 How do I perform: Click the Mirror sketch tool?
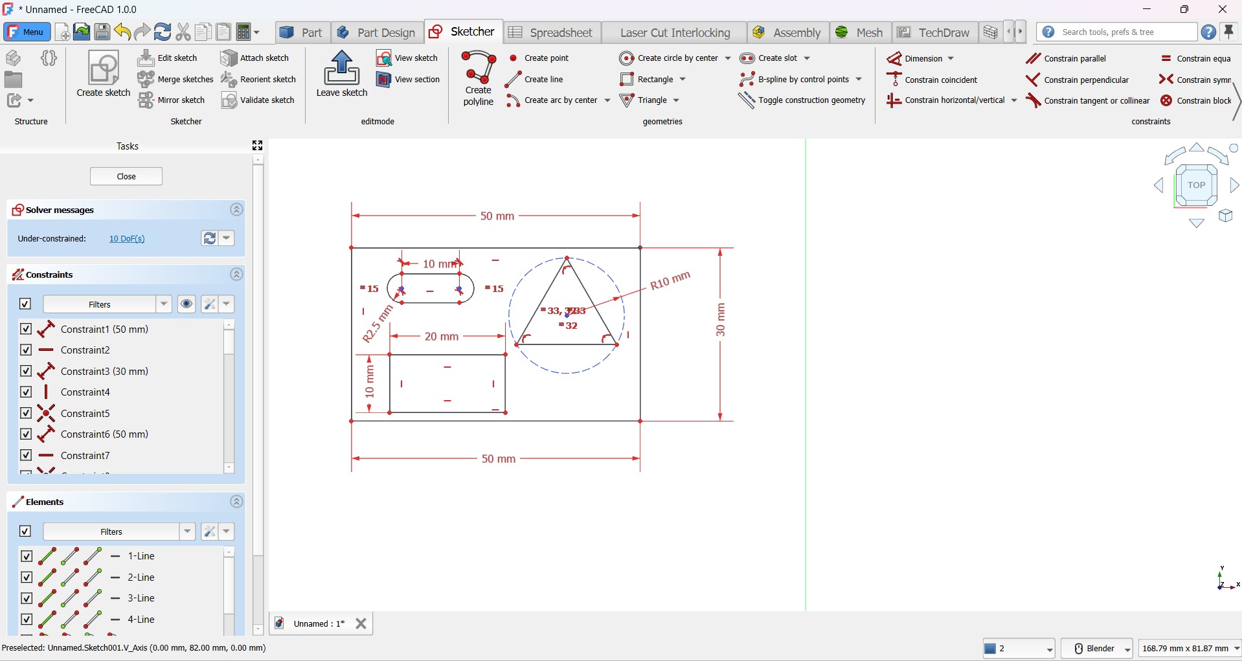172,100
